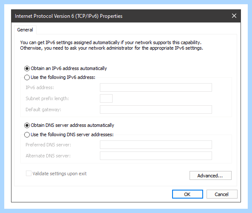This screenshot has height=213, width=252.
Task: Cancel the IPv6 properties dialog
Action: [222, 194]
